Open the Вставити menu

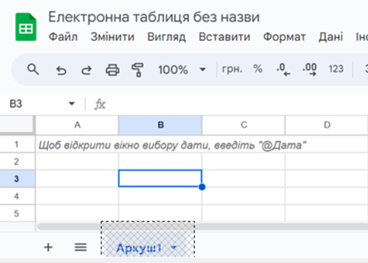(x=224, y=37)
